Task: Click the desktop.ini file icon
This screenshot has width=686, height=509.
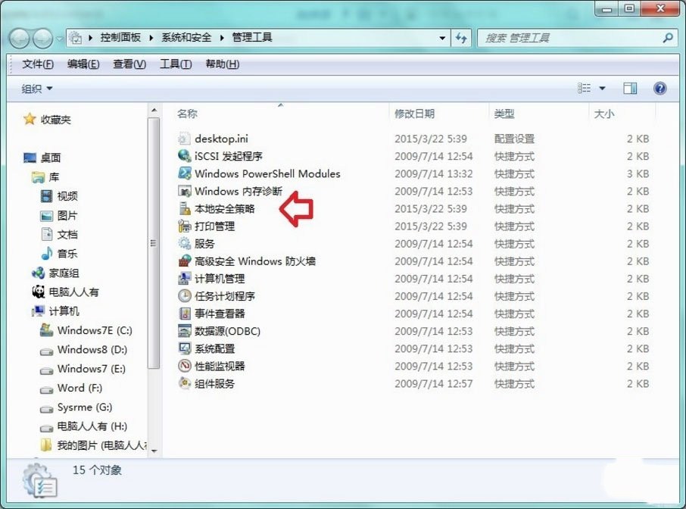Action: click(x=184, y=139)
